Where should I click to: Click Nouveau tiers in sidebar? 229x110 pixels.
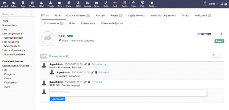pos(9,25)
